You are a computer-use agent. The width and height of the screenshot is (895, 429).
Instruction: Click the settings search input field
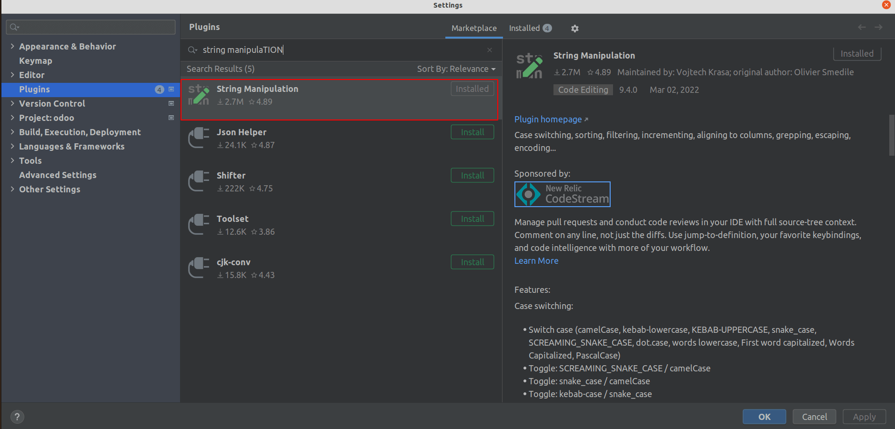pyautogui.click(x=91, y=27)
